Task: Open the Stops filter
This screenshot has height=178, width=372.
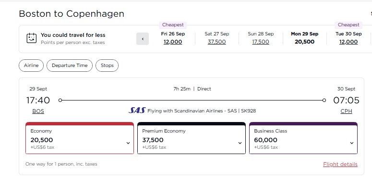Action: coord(107,66)
